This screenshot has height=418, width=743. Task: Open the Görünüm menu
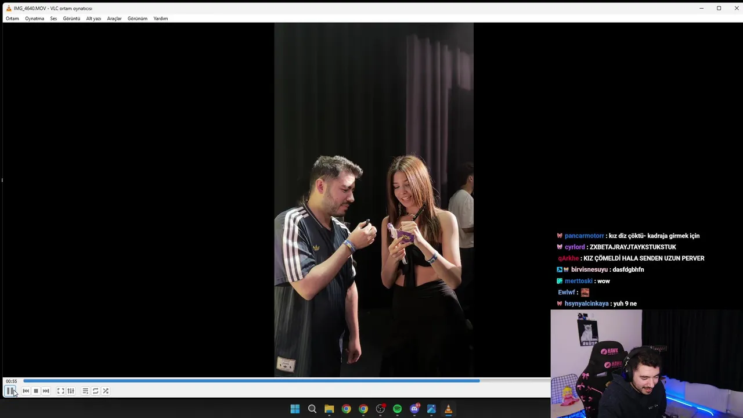[138, 19]
